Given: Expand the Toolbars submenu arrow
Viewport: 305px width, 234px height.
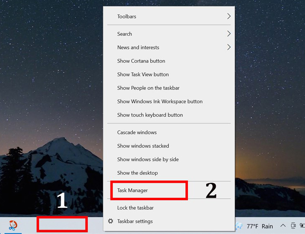Looking at the screenshot, I should pos(229,16).
